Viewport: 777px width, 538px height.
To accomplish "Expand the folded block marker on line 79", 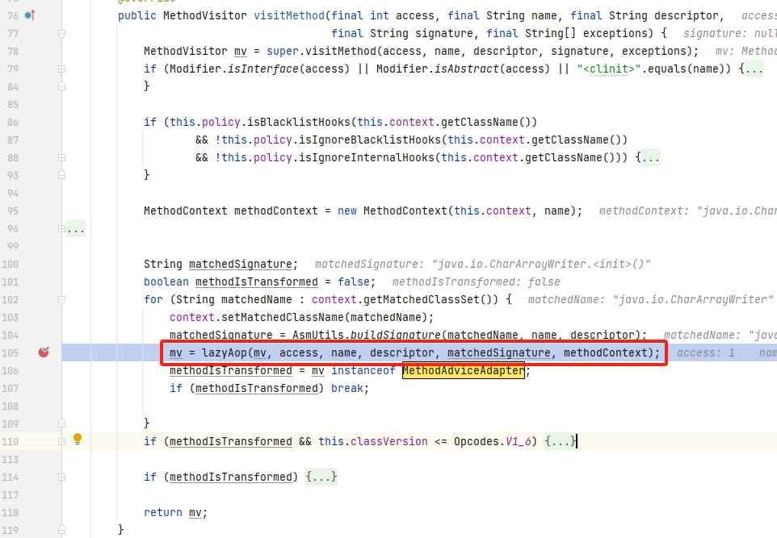I will pyautogui.click(x=62, y=69).
